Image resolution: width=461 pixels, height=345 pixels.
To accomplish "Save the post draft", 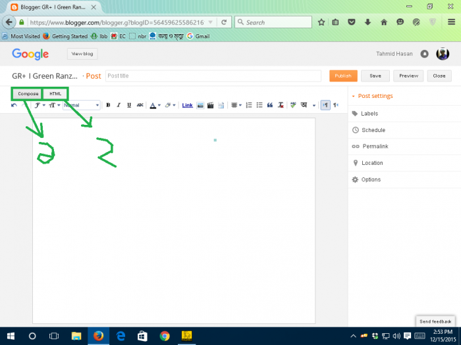I will pyautogui.click(x=375, y=76).
